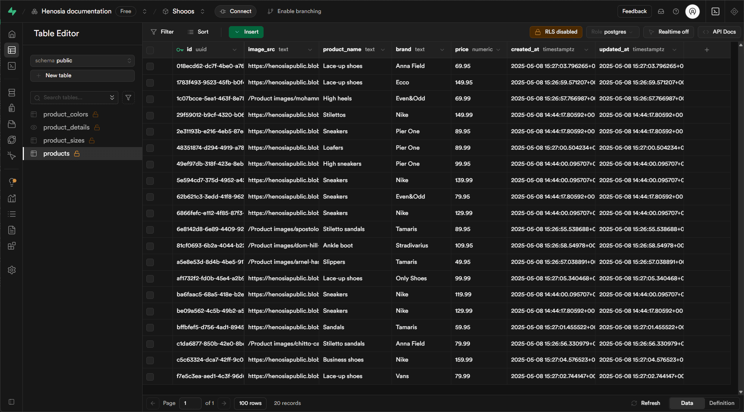Click the RLS disabled button

pos(556,32)
